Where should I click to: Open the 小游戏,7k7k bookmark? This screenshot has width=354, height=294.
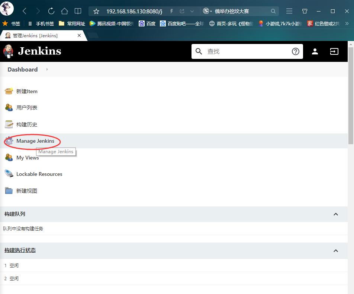coord(280,23)
